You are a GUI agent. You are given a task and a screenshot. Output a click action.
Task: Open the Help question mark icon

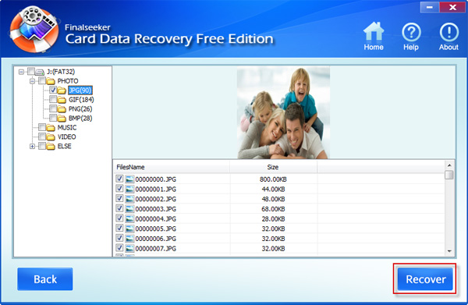tap(411, 32)
